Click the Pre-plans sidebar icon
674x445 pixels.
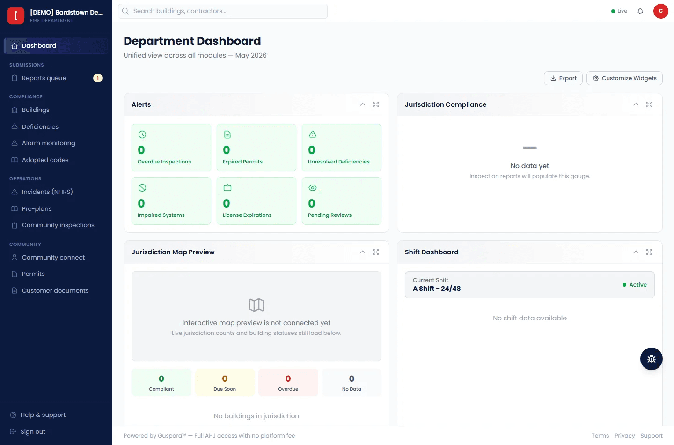click(15, 208)
